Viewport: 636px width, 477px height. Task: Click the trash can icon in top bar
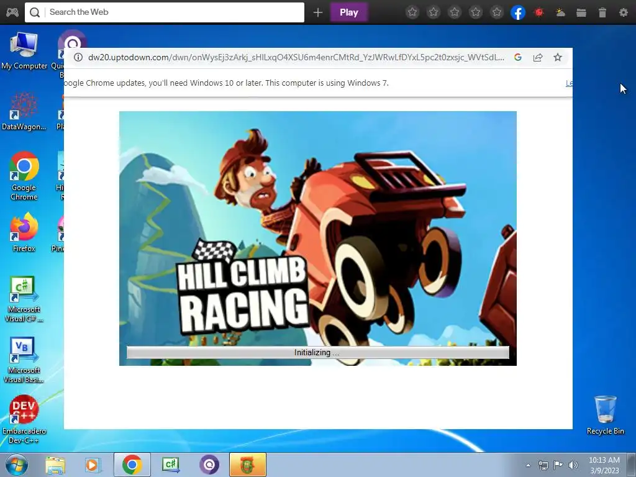[602, 12]
